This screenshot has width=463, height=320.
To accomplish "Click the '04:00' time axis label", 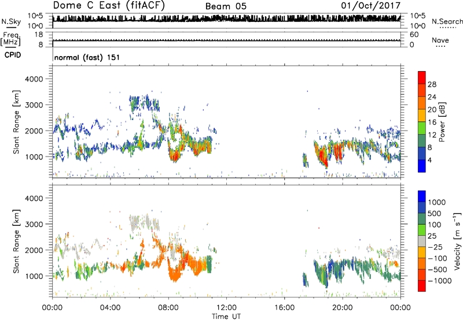I will 110,308.
